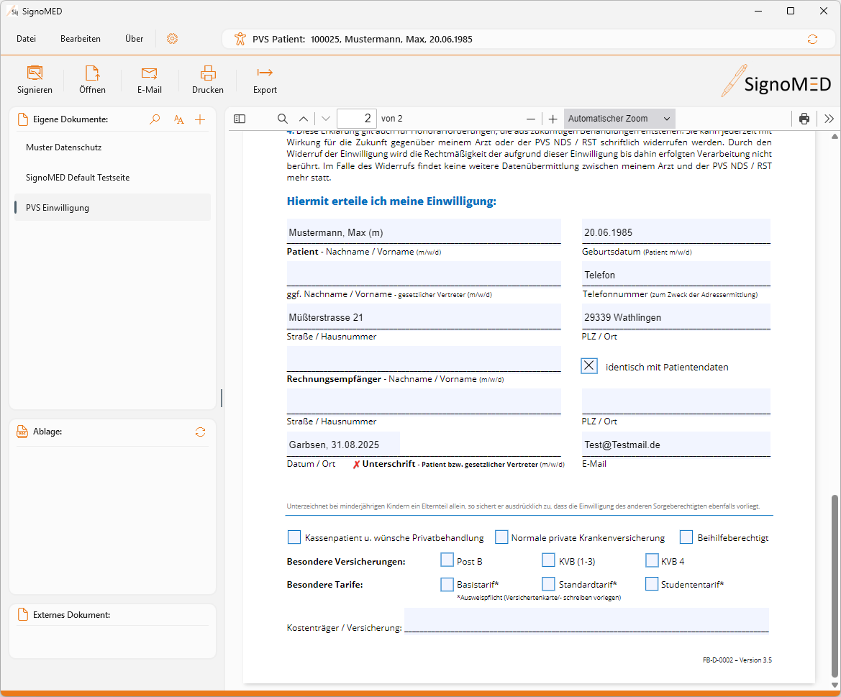Open the Über menu

134,39
